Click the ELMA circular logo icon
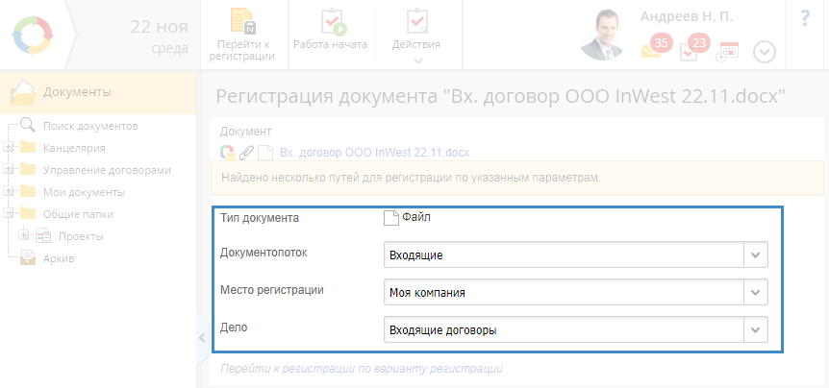 35,36
